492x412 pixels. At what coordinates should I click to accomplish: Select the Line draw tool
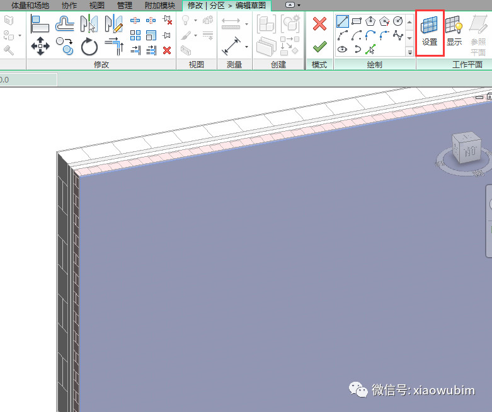pyautogui.click(x=342, y=21)
